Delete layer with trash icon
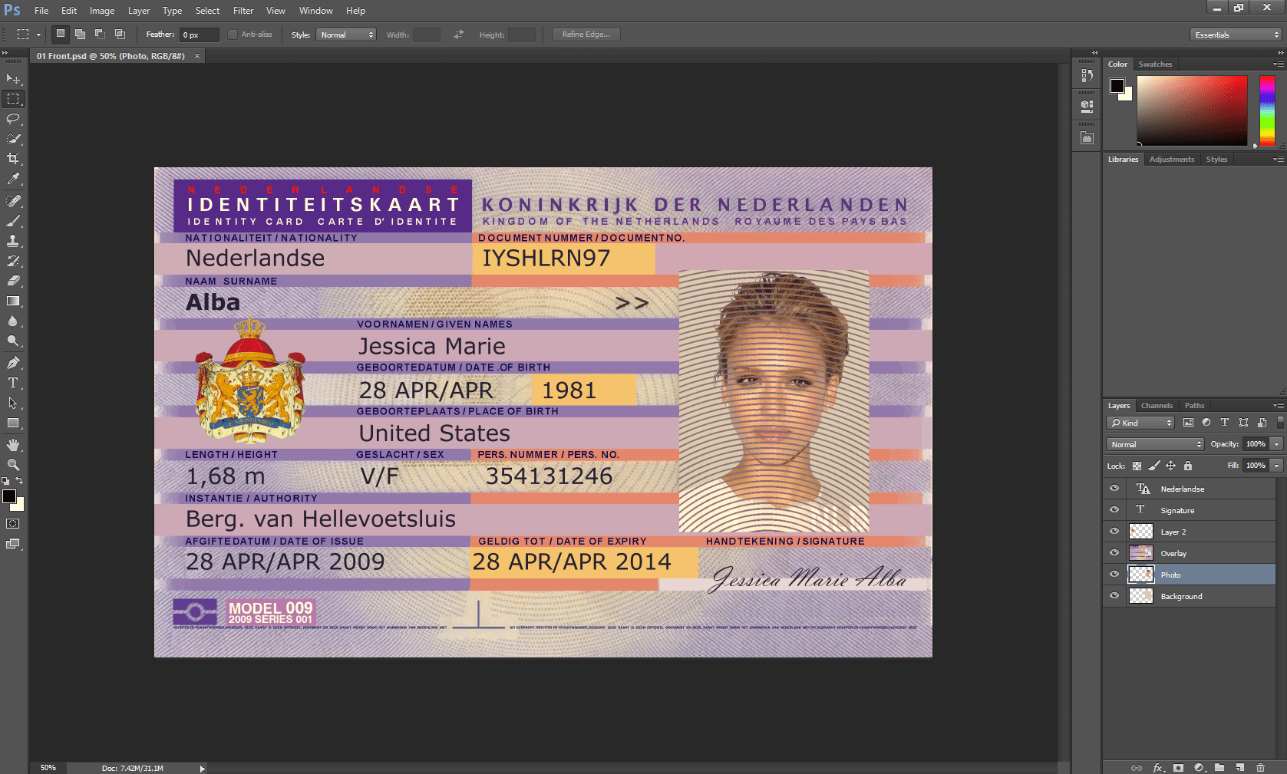 point(1260,767)
